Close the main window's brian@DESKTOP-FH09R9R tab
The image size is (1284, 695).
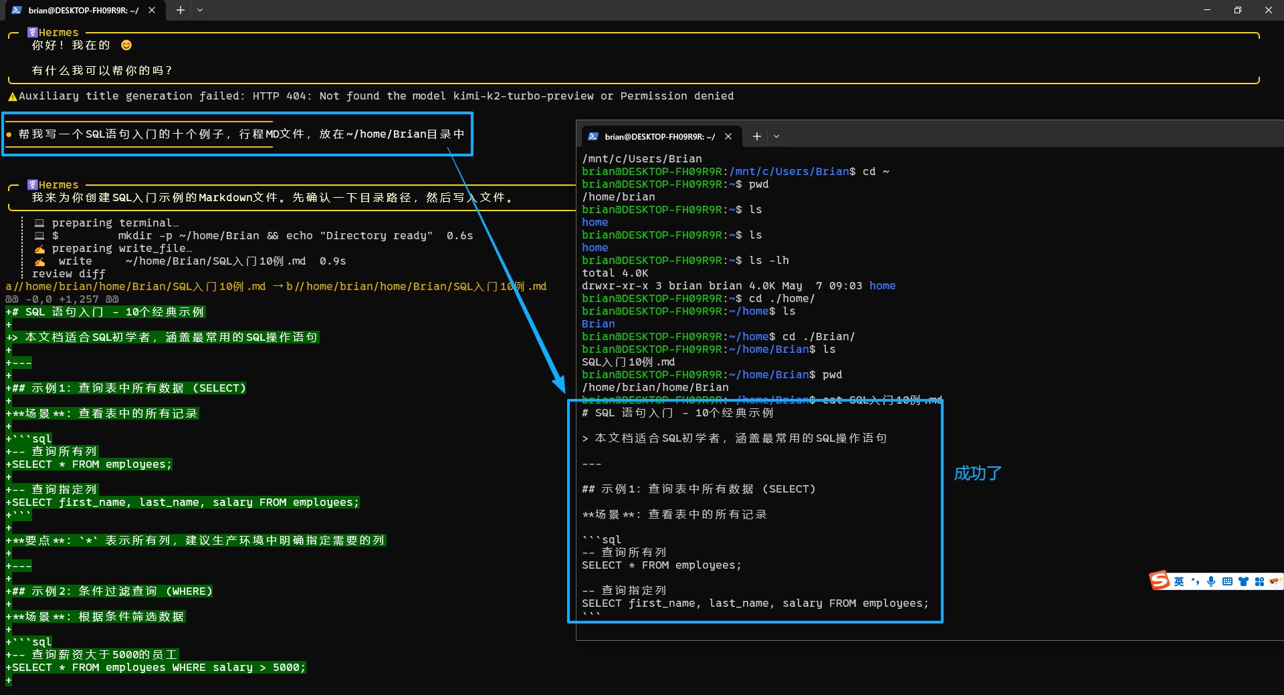tap(152, 10)
